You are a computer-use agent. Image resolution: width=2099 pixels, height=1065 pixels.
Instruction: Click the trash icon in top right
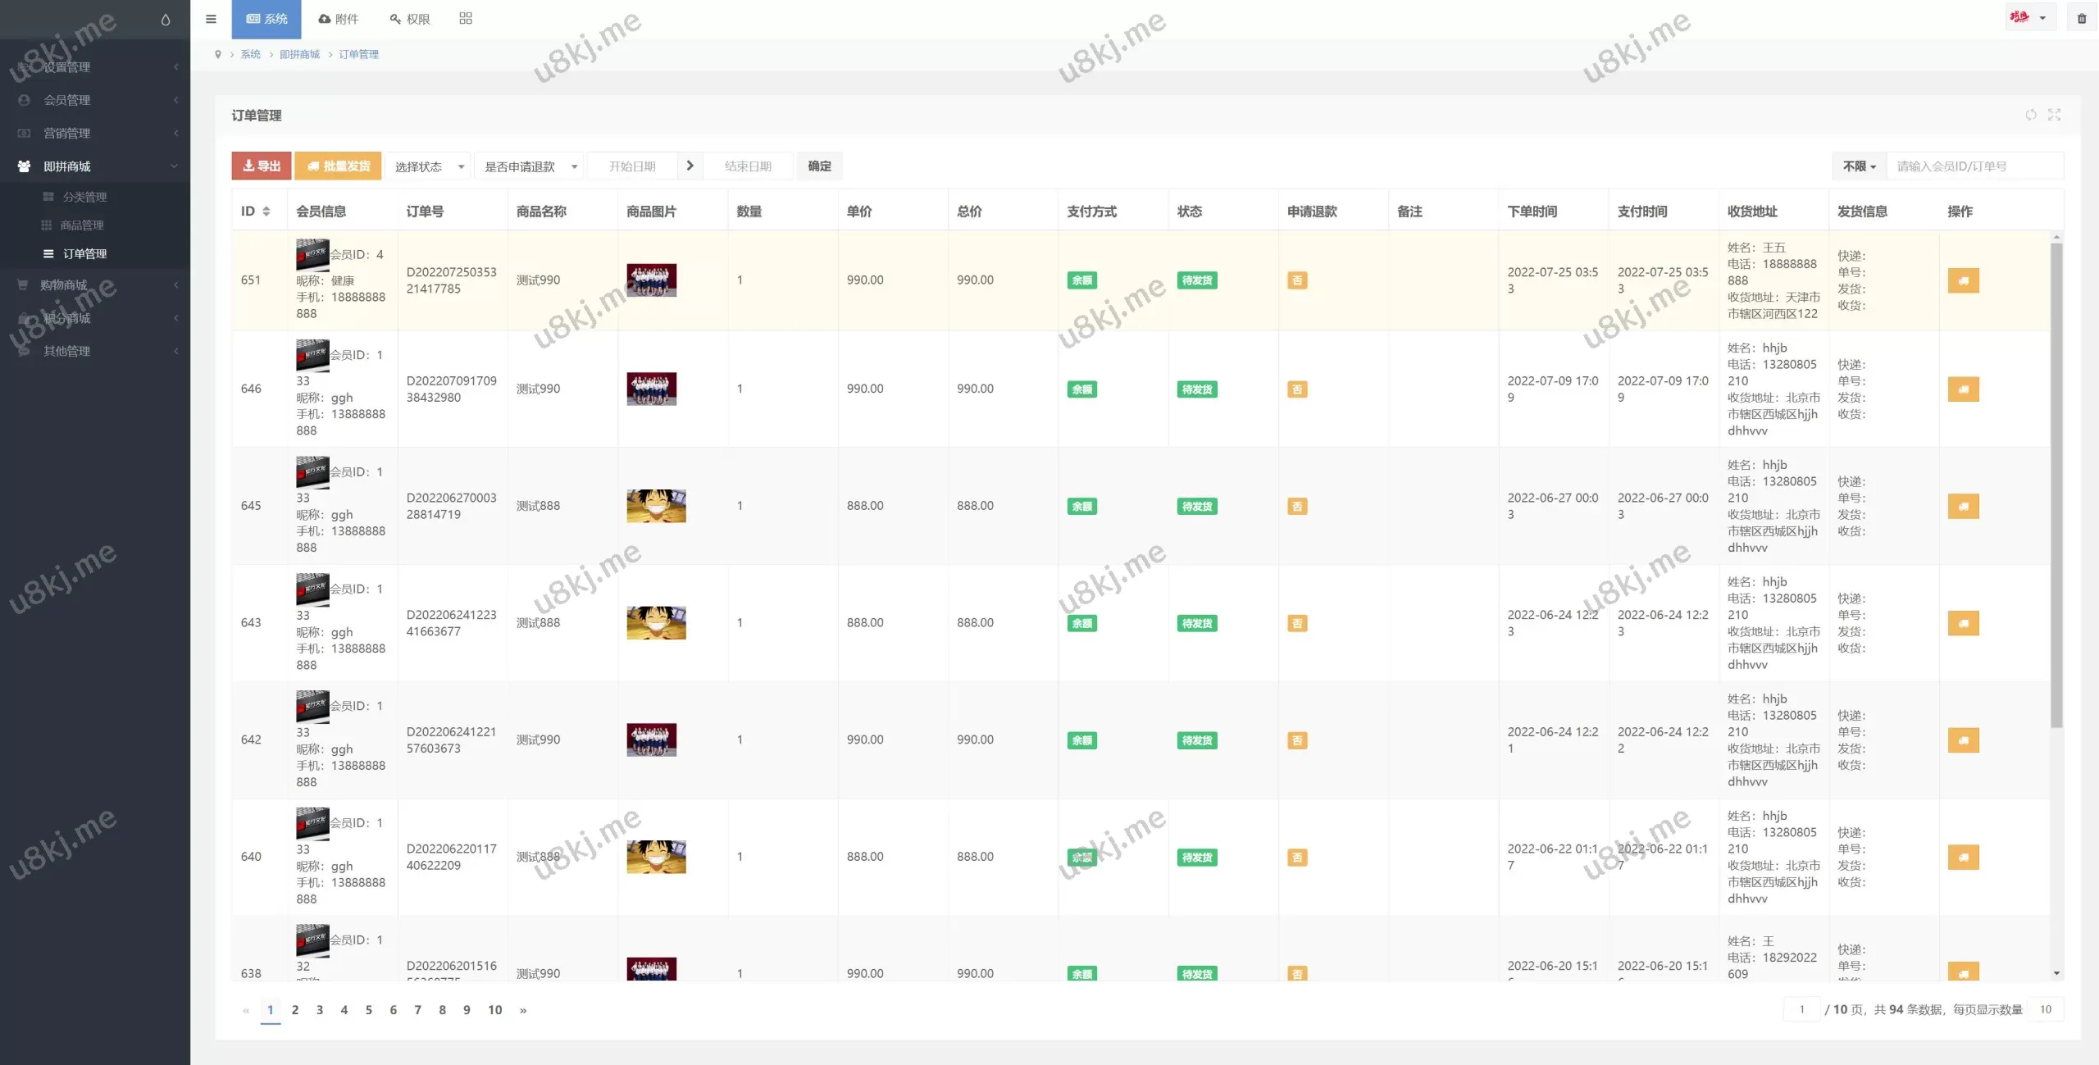(2081, 18)
